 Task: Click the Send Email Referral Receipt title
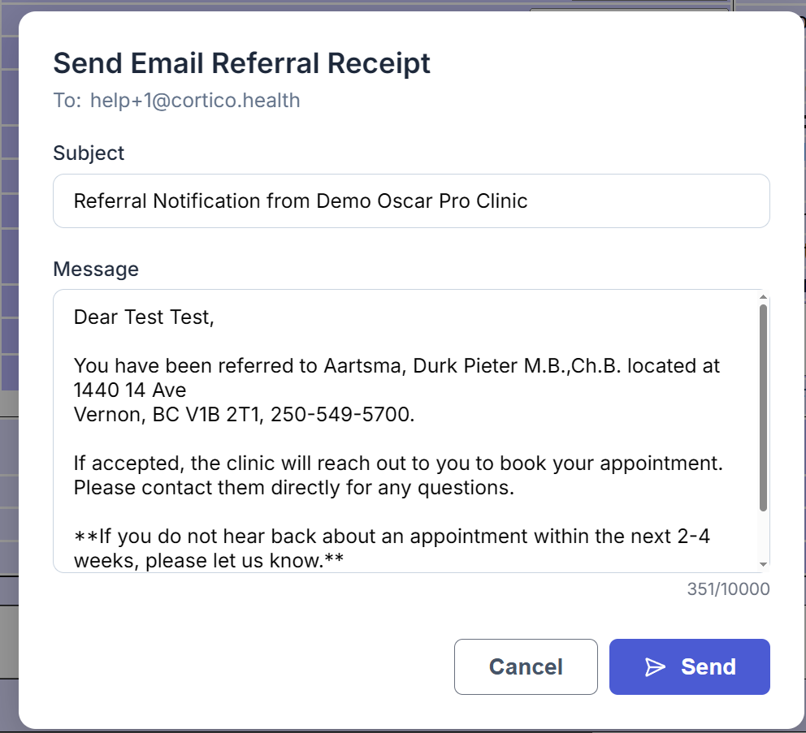pos(241,63)
